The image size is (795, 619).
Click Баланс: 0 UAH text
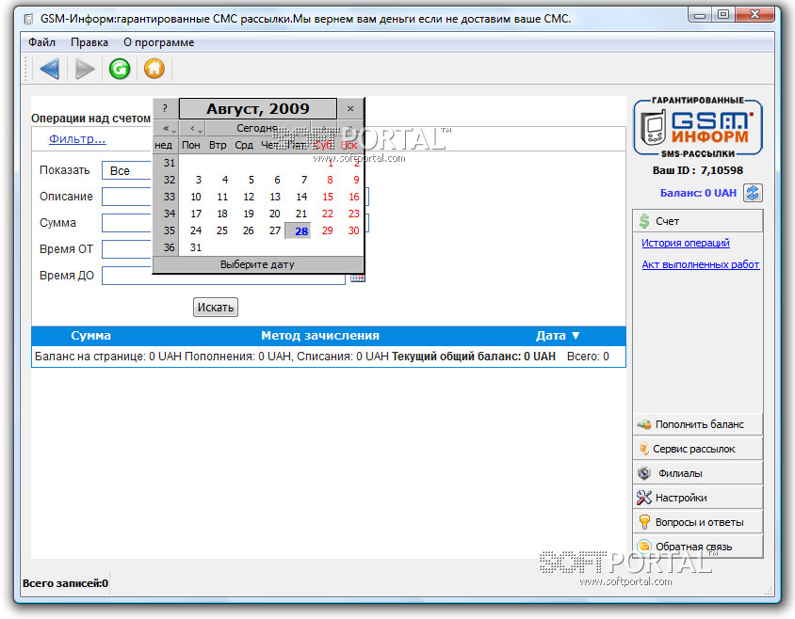pos(698,193)
